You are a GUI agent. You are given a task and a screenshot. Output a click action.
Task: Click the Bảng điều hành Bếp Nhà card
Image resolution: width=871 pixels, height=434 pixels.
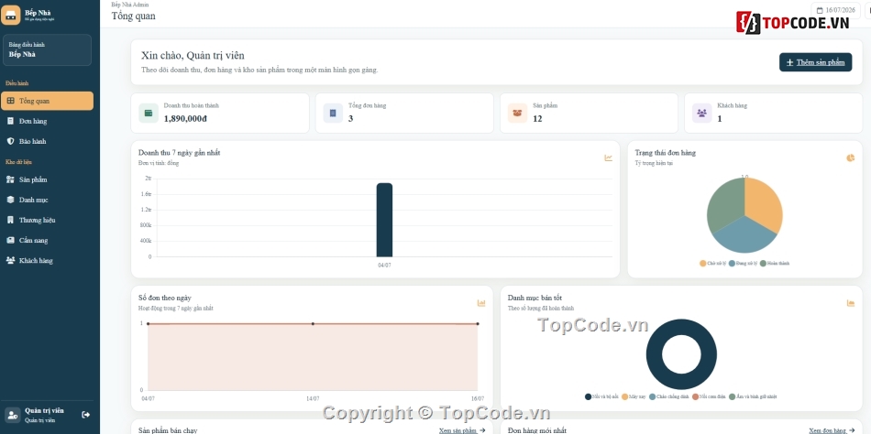click(47, 50)
